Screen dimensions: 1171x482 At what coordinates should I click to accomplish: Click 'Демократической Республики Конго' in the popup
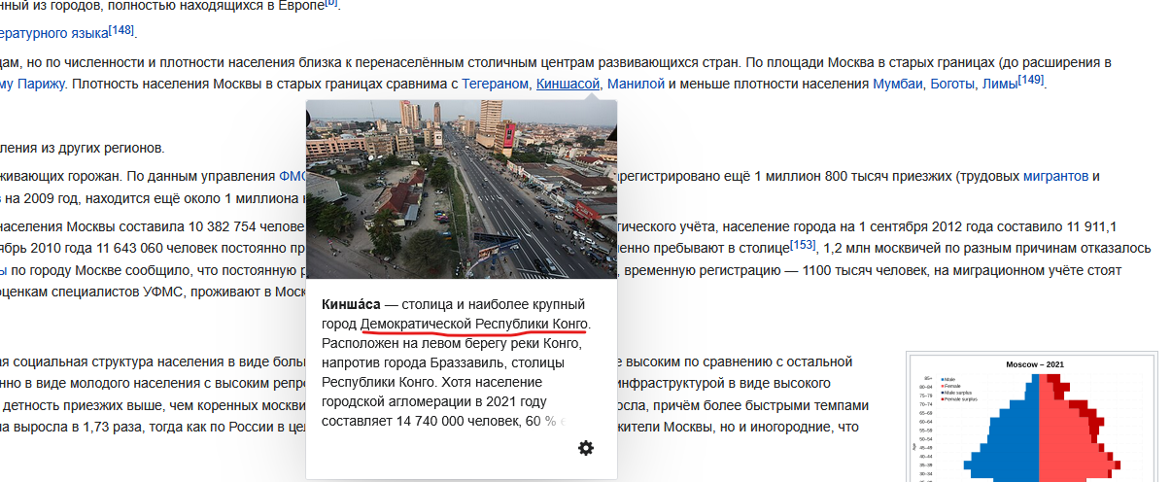coord(473,324)
